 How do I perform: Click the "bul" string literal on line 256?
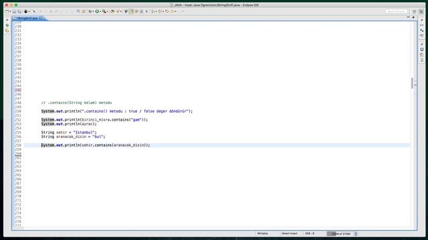(98, 137)
